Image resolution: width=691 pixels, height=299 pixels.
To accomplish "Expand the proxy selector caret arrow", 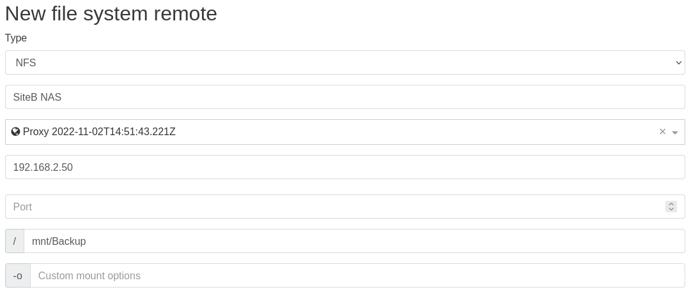I will pyautogui.click(x=675, y=133).
